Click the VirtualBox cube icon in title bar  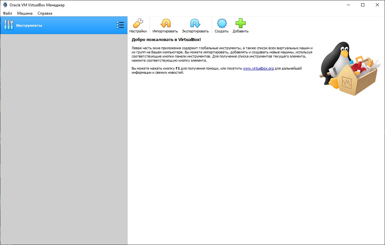[x=5, y=5]
